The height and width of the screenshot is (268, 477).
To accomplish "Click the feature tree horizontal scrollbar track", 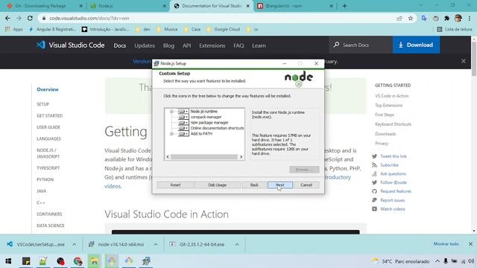I will click(x=204, y=157).
